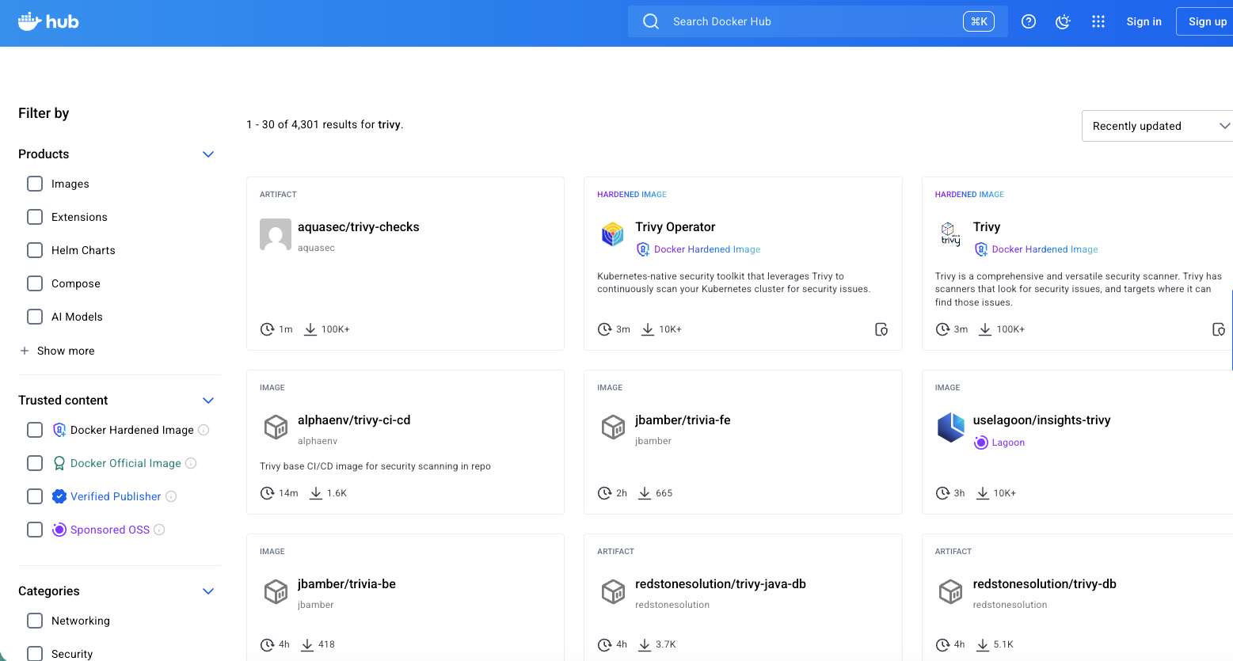Check the Extensions product filter
Image resolution: width=1233 pixels, height=661 pixels.
pos(35,217)
